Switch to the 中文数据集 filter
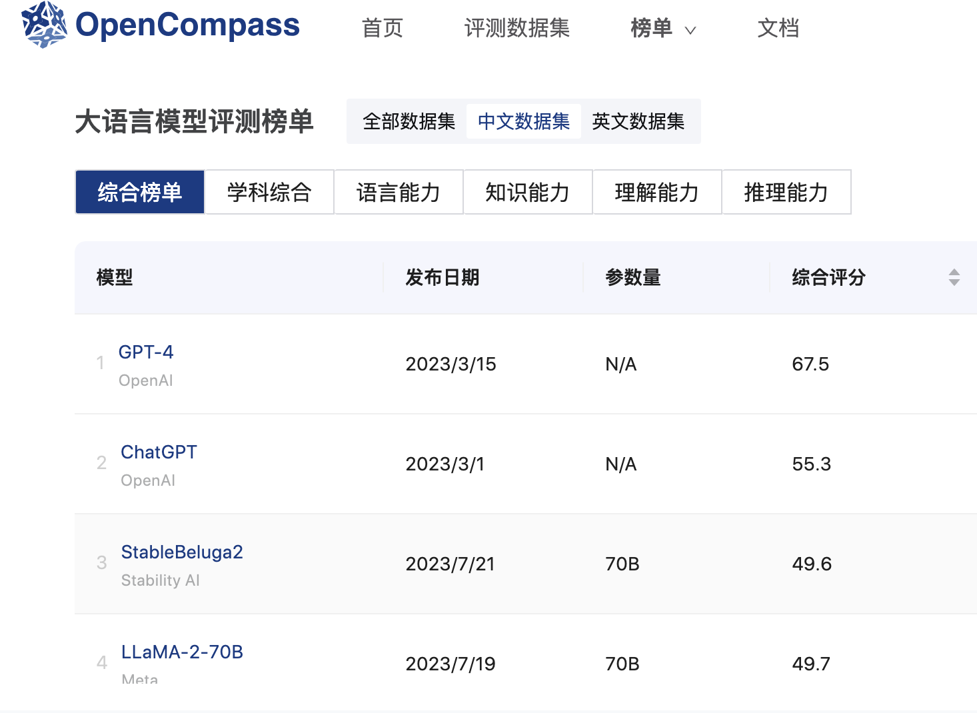Viewport: 977px width, 713px height. [x=524, y=121]
